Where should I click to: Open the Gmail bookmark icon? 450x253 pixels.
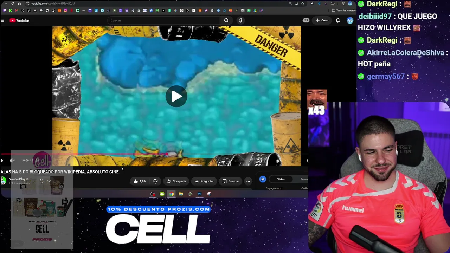17,11
